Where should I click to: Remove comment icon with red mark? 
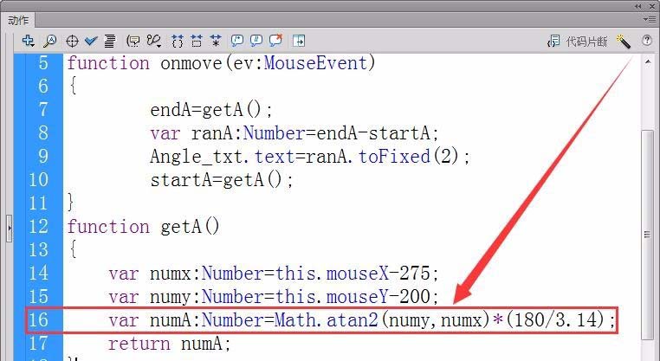(275, 41)
